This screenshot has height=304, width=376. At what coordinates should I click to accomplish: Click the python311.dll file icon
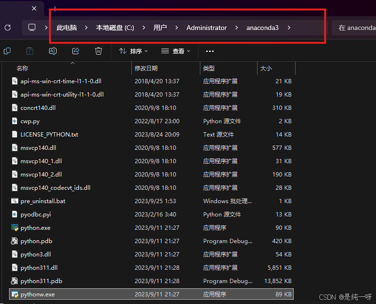tap(15, 267)
